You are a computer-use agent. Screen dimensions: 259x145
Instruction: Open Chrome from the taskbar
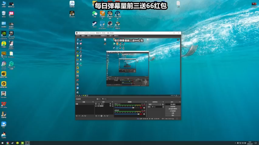[x=7, y=143]
